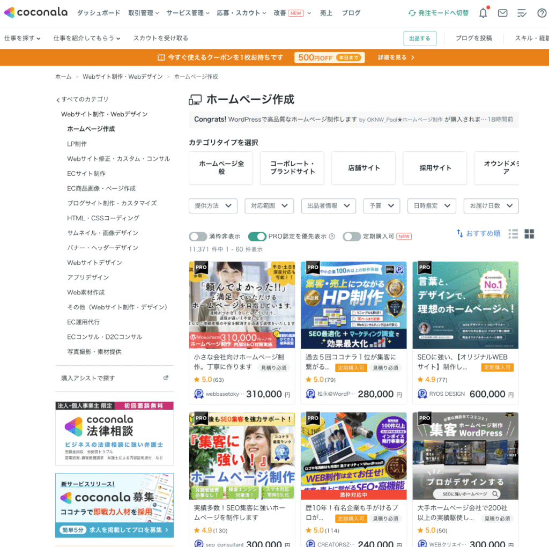The height and width of the screenshot is (547, 549).
Task: Open the help question mark icon
Action: click(541, 13)
